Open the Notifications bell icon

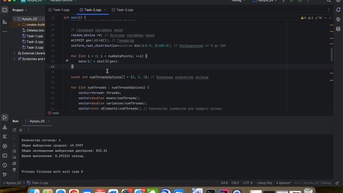338,10
